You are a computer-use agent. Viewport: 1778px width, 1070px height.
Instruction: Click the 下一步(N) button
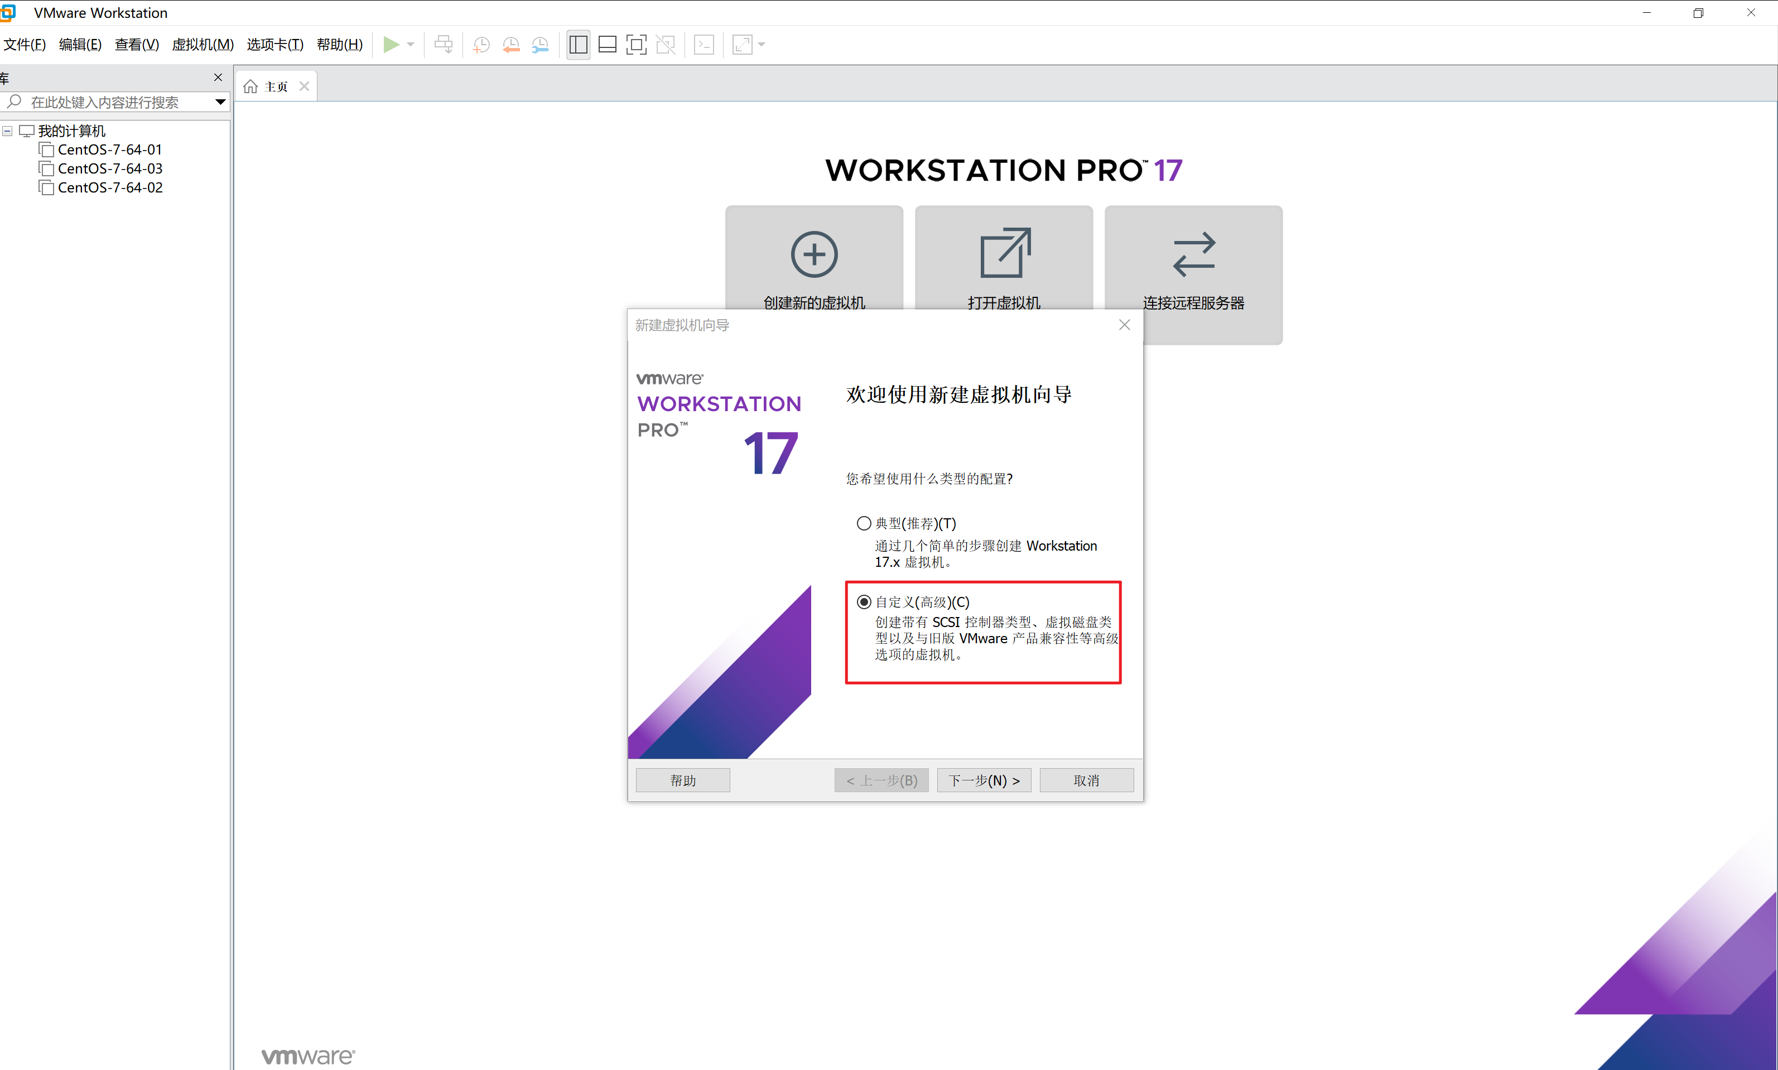(984, 779)
